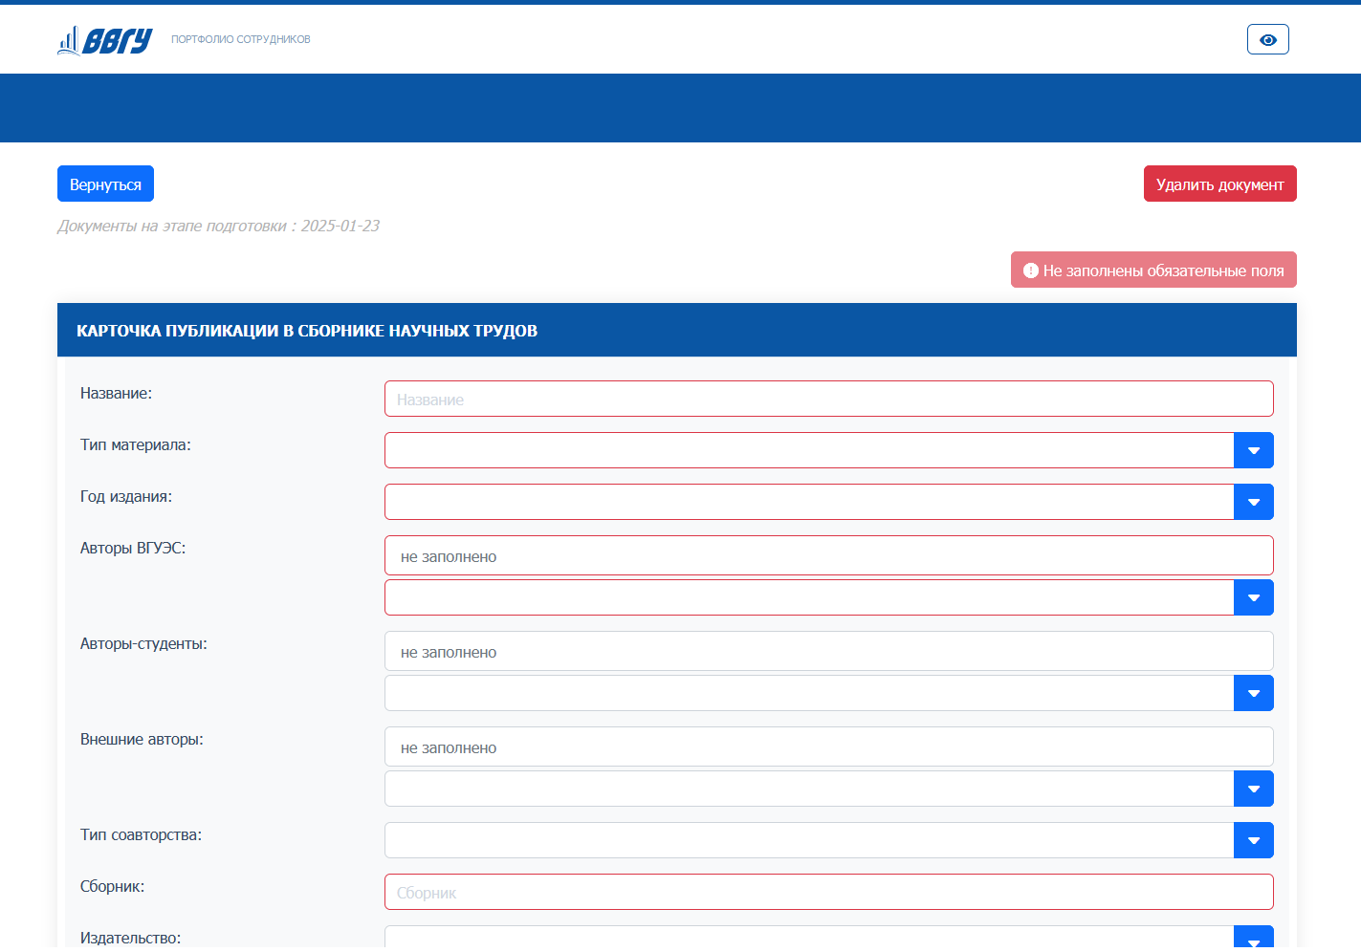The image size is (1361, 952).
Task: Click inside the Тип материала select field
Action: click(808, 450)
